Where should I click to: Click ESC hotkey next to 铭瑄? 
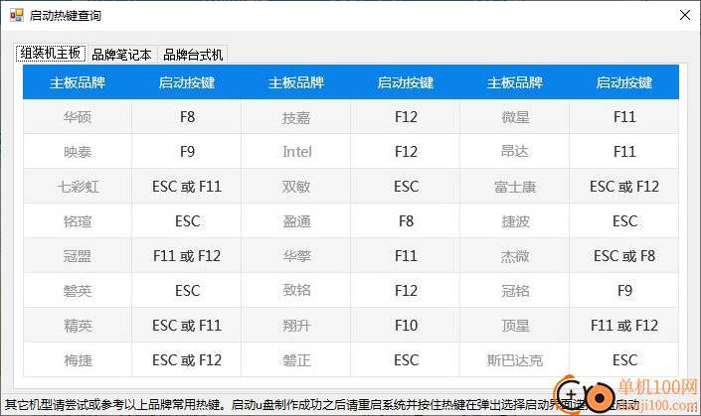187,221
